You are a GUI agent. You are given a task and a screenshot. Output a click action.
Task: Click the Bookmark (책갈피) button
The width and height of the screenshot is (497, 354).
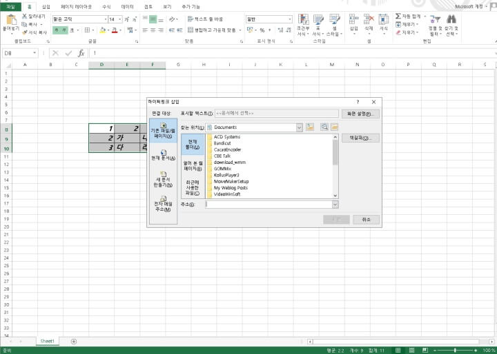click(360, 138)
